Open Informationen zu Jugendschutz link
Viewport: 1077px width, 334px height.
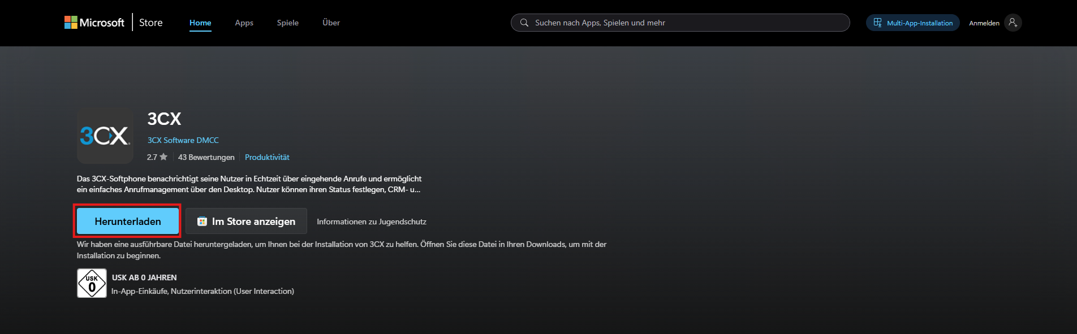(x=371, y=222)
